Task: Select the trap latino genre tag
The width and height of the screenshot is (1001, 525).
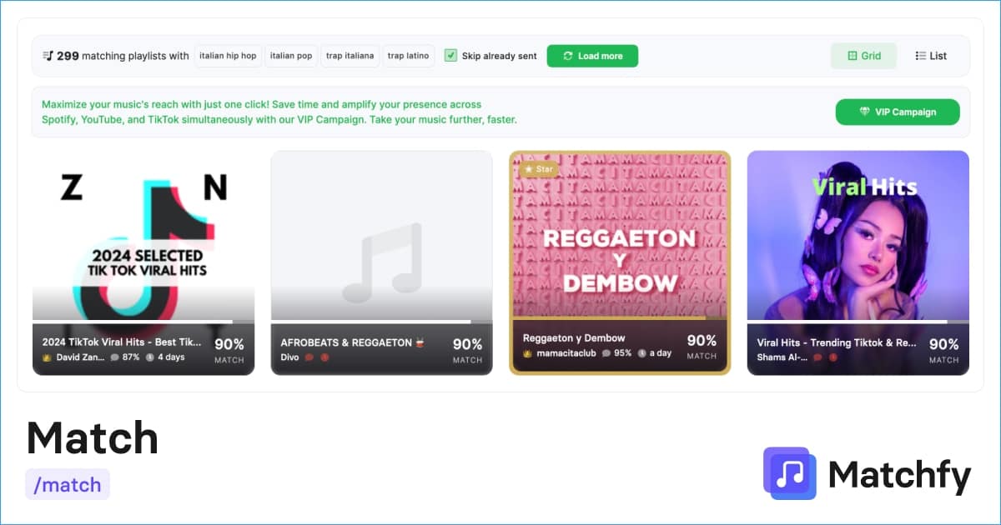Action: 408,56
